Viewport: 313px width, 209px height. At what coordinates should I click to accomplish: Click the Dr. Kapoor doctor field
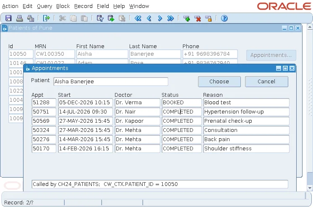pyautogui.click(x=137, y=121)
